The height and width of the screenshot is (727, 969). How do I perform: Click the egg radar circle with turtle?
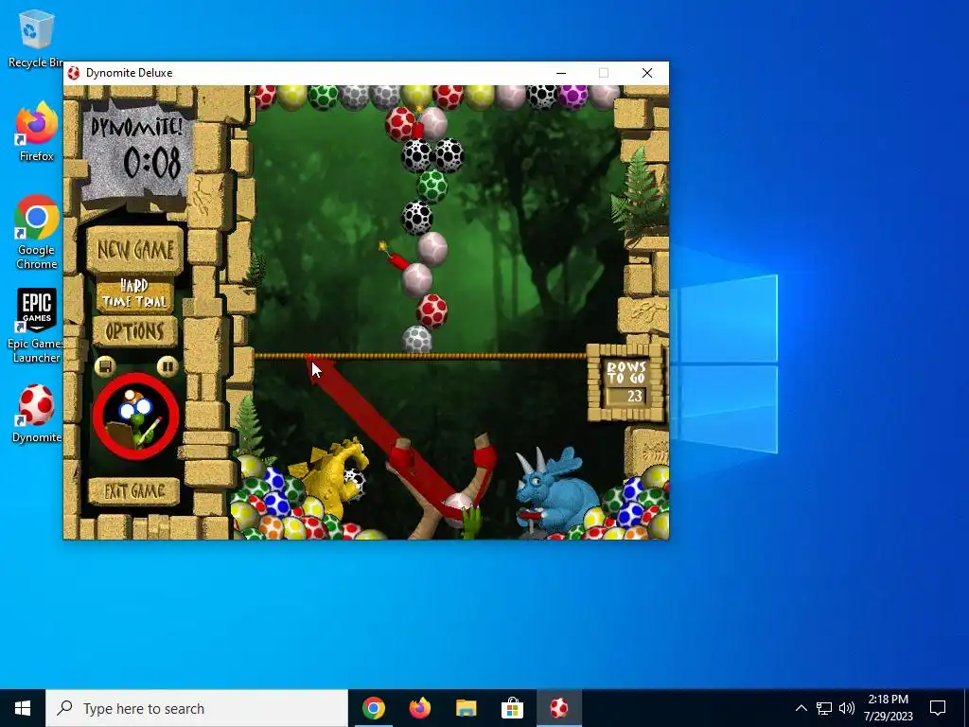point(136,417)
